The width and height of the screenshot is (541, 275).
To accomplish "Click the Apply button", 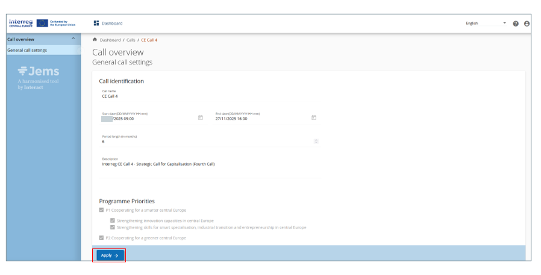I will [x=109, y=255].
